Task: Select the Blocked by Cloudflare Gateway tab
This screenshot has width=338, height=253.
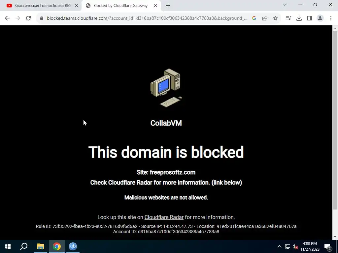Action: tap(121, 6)
